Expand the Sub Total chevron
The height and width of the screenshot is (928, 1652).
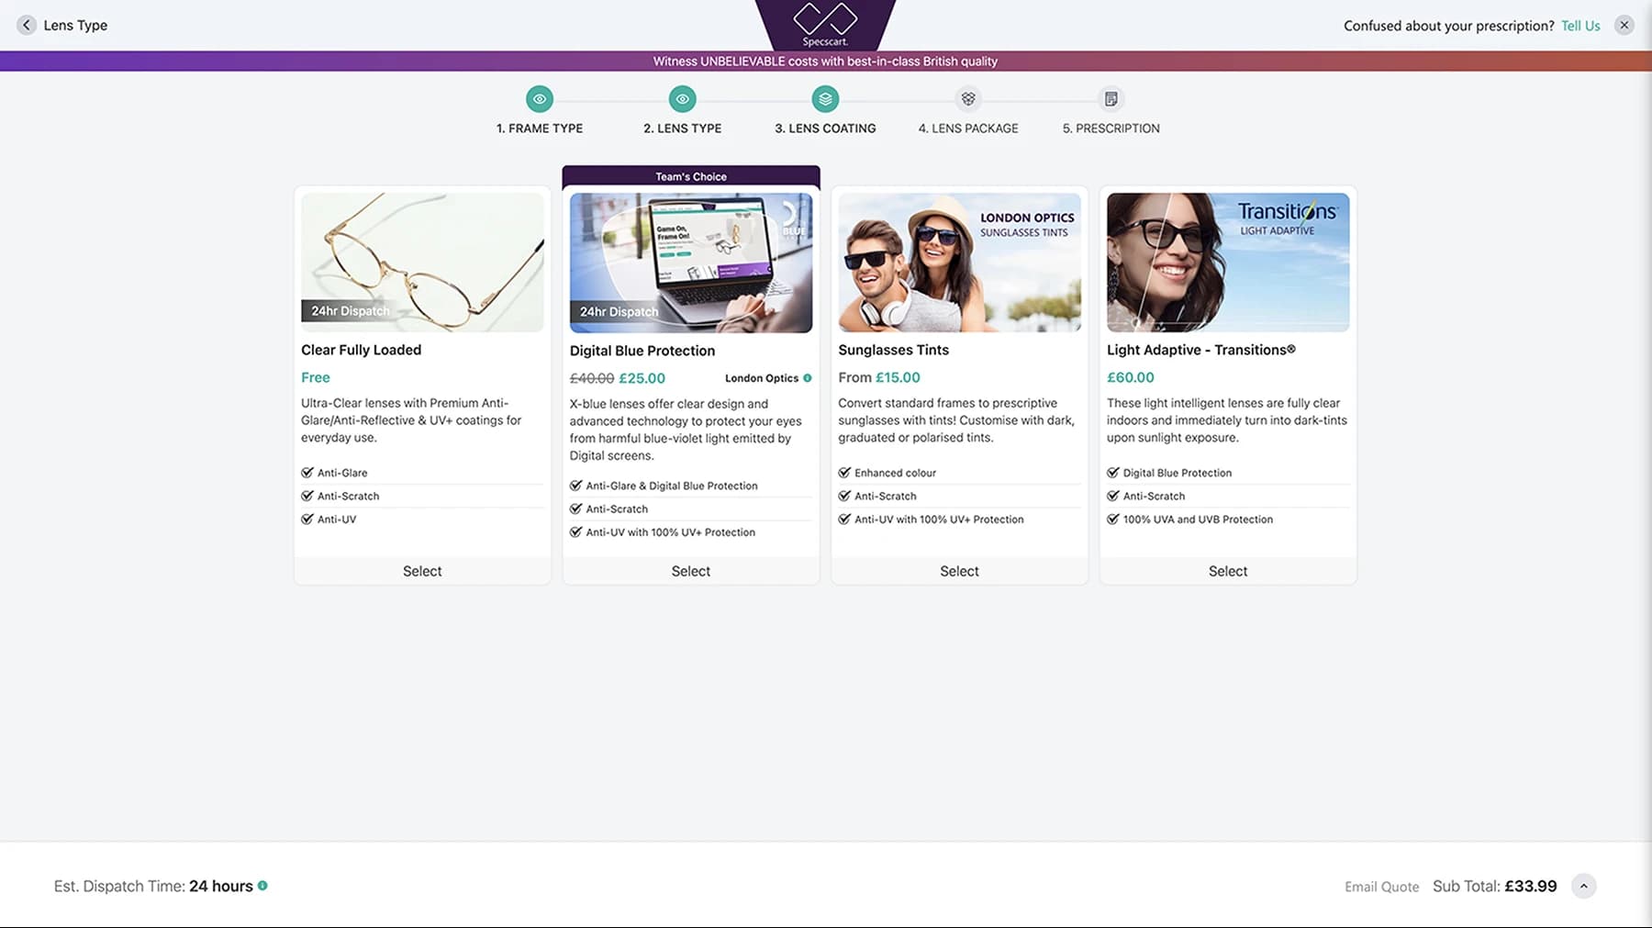pyautogui.click(x=1583, y=886)
